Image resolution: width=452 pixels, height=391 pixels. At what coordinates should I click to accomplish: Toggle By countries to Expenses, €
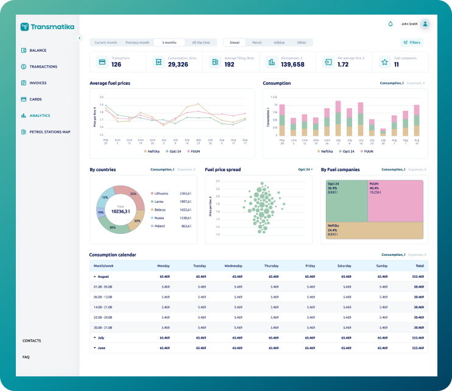186,169
